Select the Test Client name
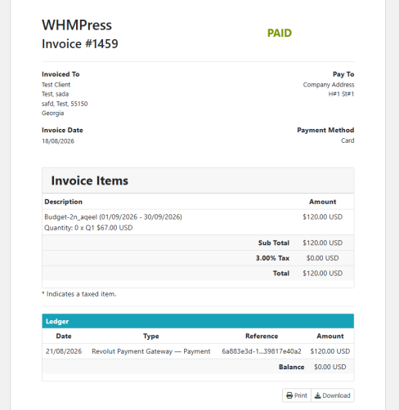This screenshot has height=410, width=399. pos(56,85)
